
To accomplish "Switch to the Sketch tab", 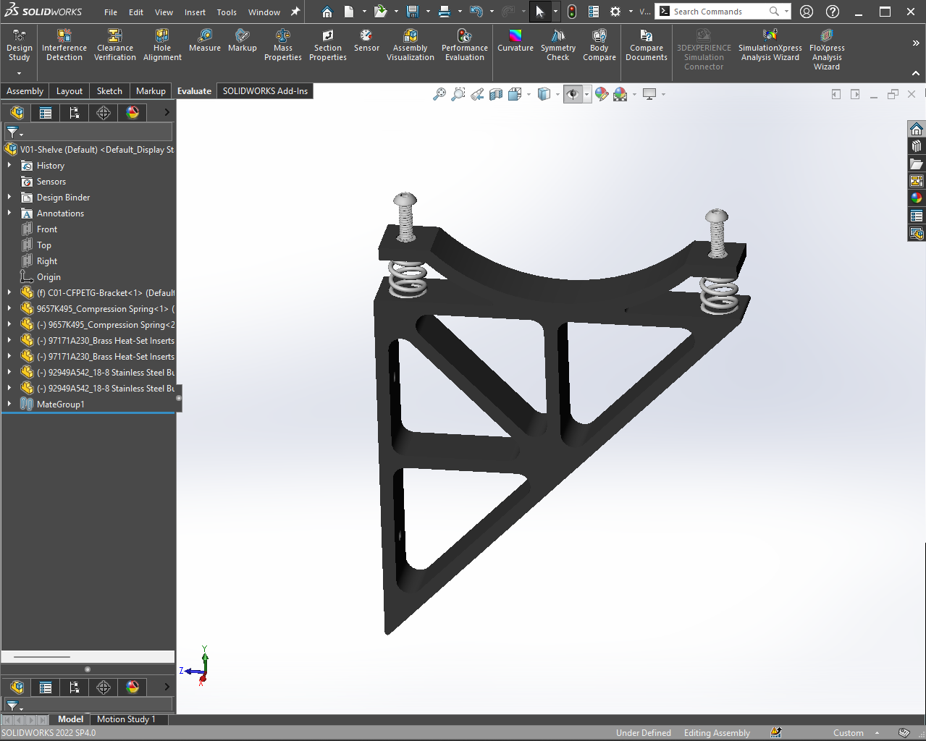I will click(x=109, y=91).
